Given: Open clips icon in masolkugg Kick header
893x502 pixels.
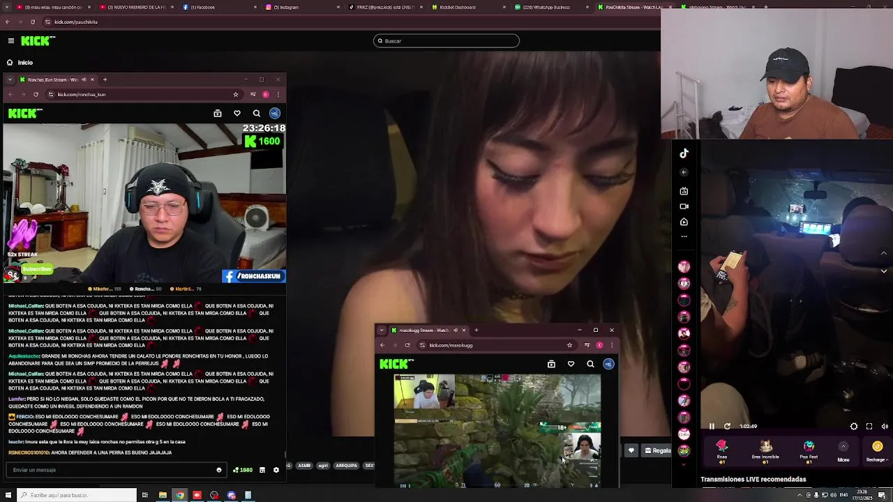Looking at the screenshot, I should pyautogui.click(x=551, y=364).
